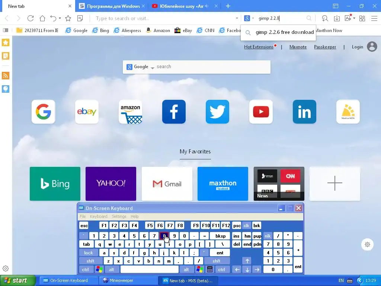Toggle the bookmarks bar sidebar toggle icon
Screen dimensions: 381x286
6,30
